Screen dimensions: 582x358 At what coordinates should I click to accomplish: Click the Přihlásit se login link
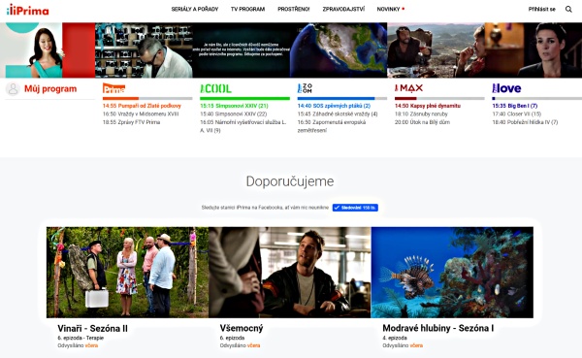point(542,10)
